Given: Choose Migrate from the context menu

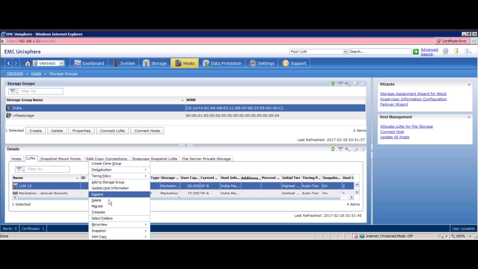Looking at the screenshot, I should point(119,206).
